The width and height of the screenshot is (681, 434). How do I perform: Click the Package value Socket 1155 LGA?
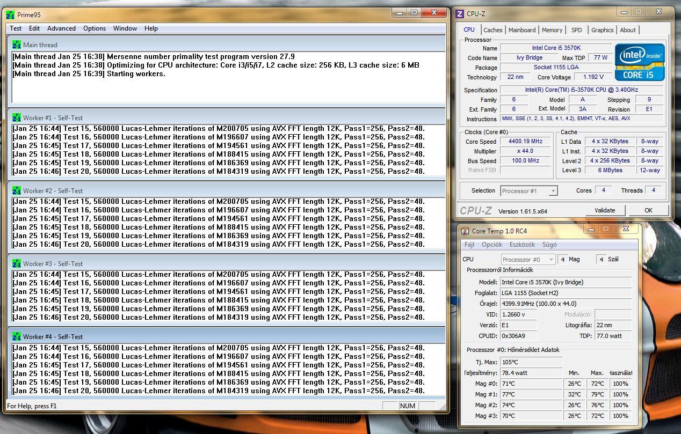(556, 68)
